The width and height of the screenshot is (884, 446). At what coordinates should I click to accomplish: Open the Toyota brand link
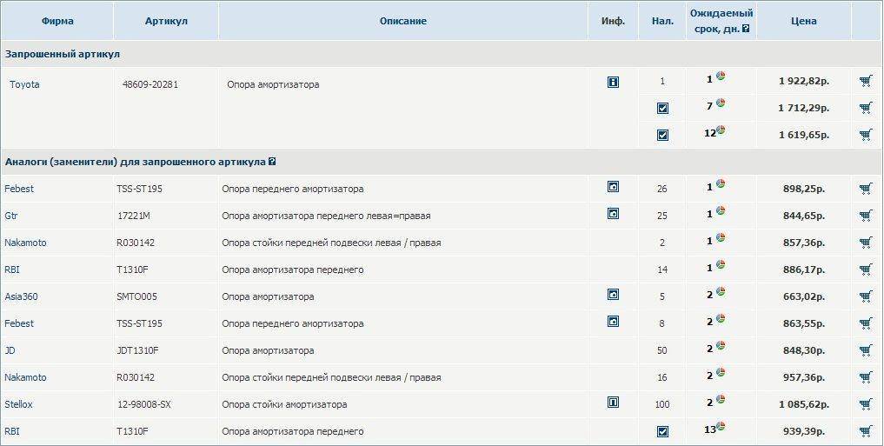click(24, 84)
